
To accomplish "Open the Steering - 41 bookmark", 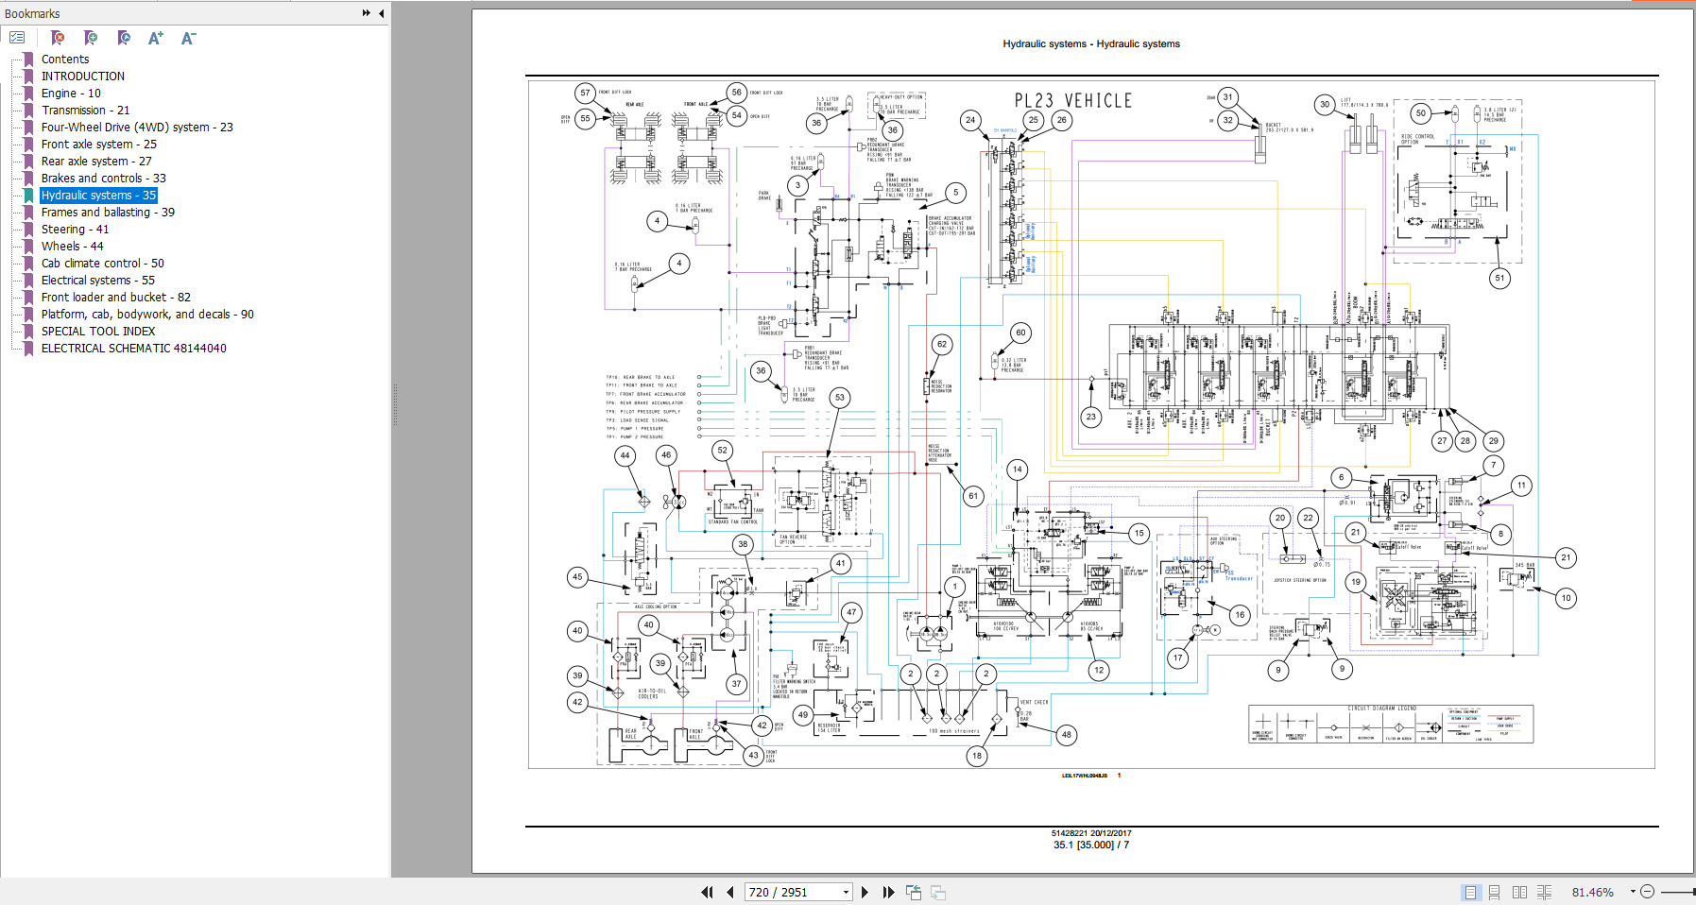I will click(x=75, y=229).
